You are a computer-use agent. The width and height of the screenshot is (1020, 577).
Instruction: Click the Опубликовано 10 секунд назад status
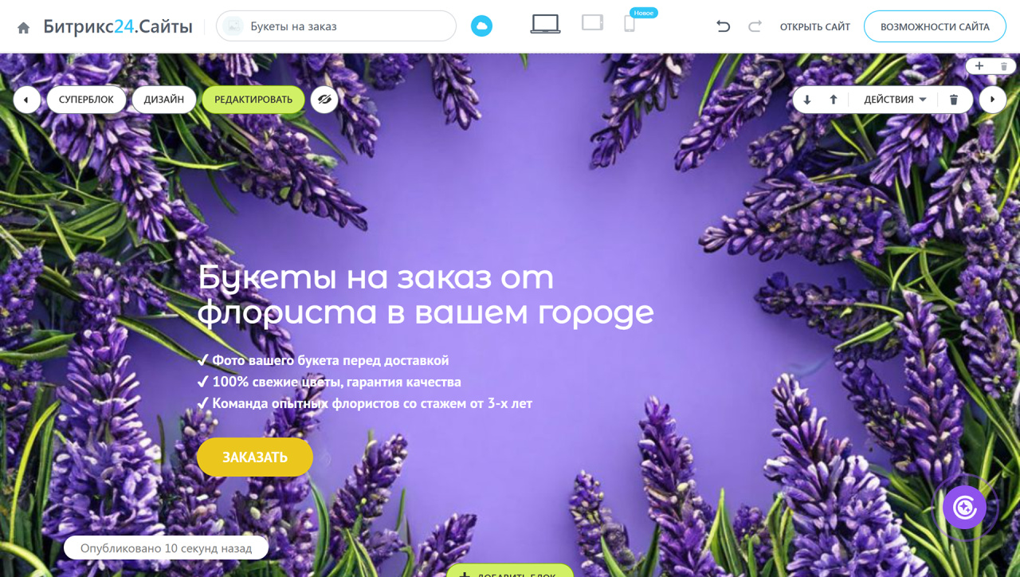coord(166,548)
